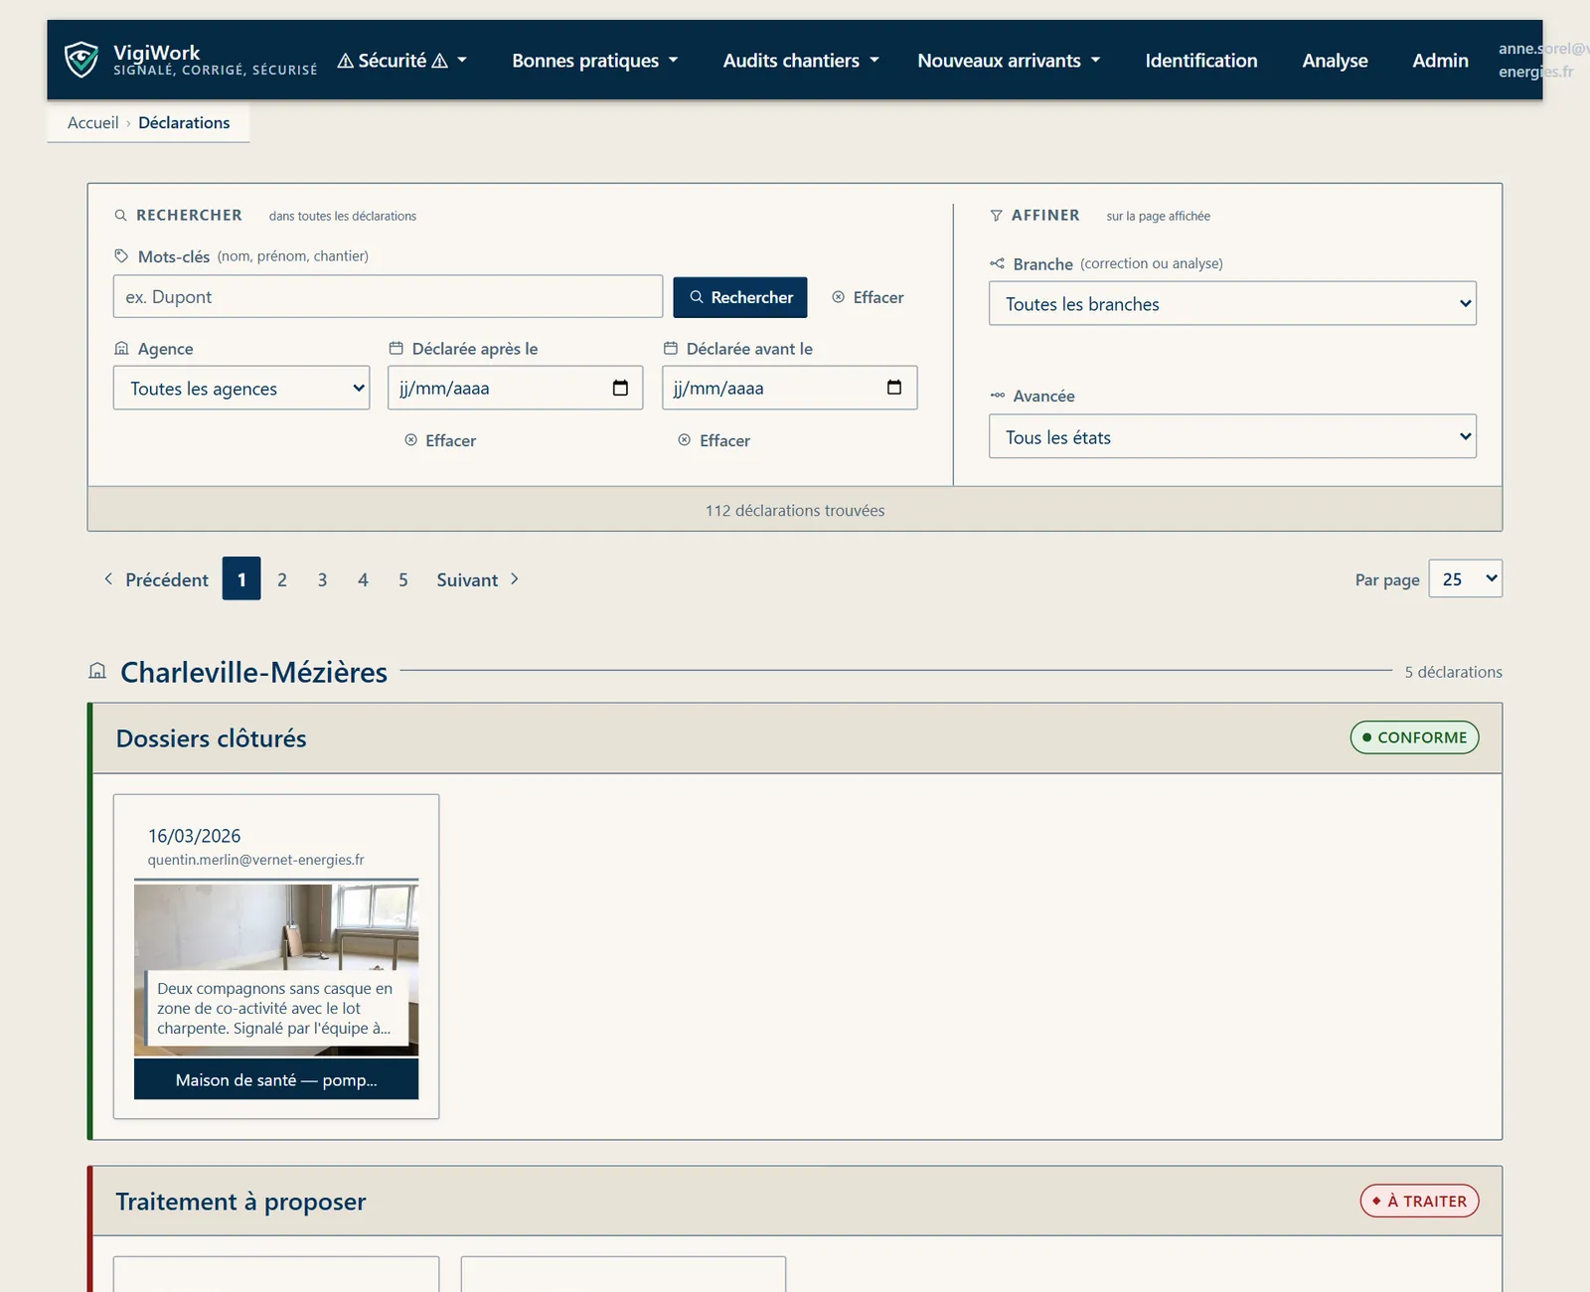Open calendar picker for Déclarée avant le
The image size is (1590, 1292).
(x=894, y=388)
